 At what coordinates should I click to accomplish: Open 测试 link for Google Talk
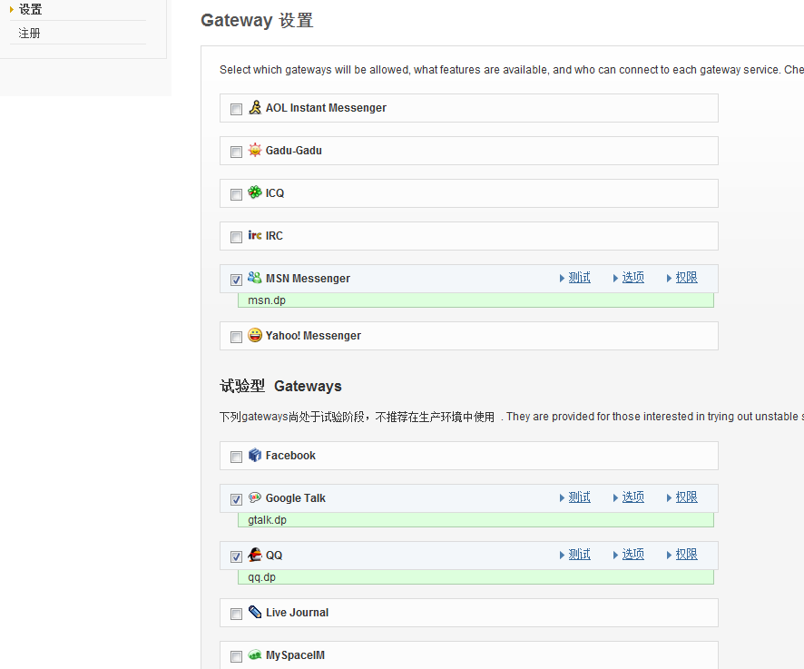point(580,497)
